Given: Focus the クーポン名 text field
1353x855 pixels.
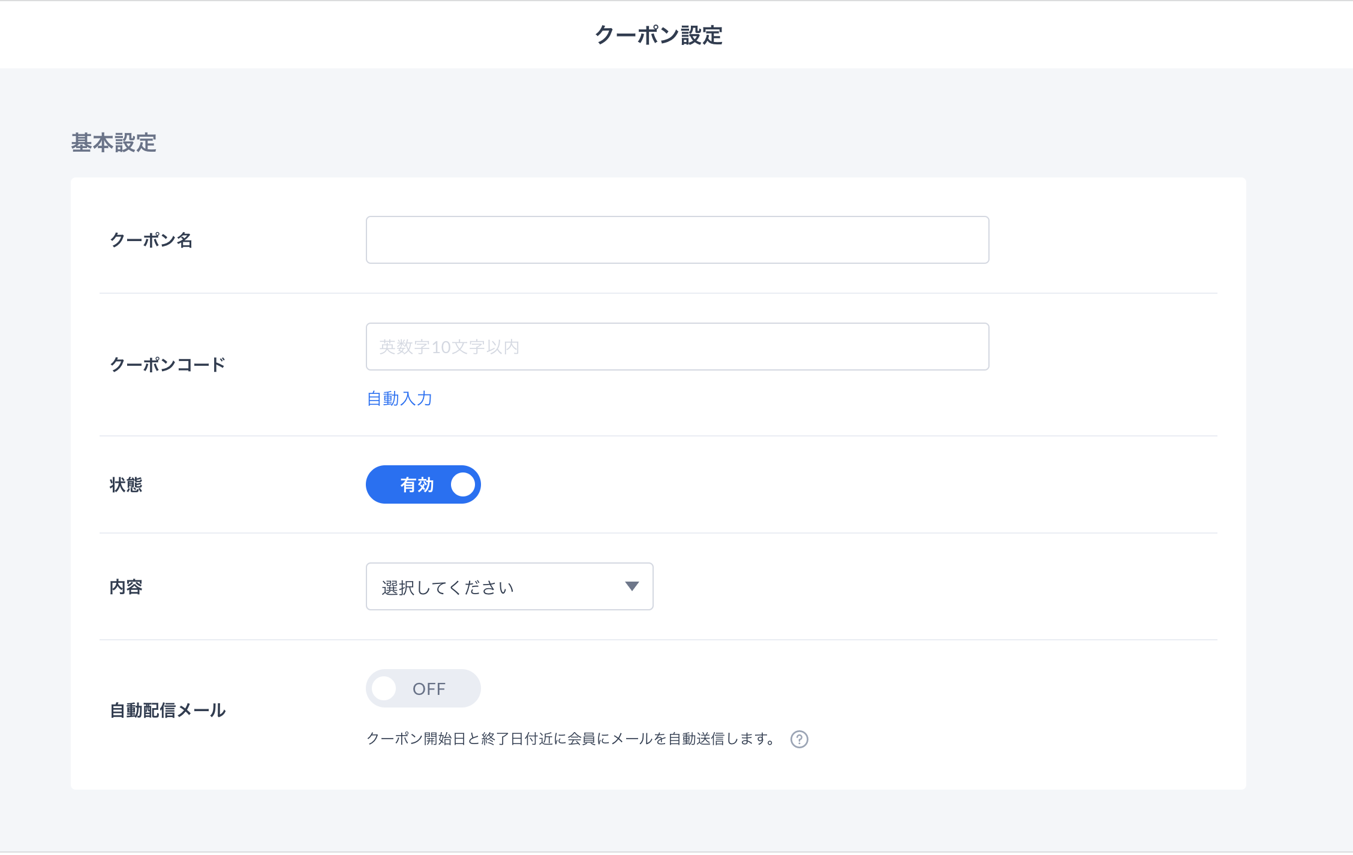Looking at the screenshot, I should click(676, 240).
